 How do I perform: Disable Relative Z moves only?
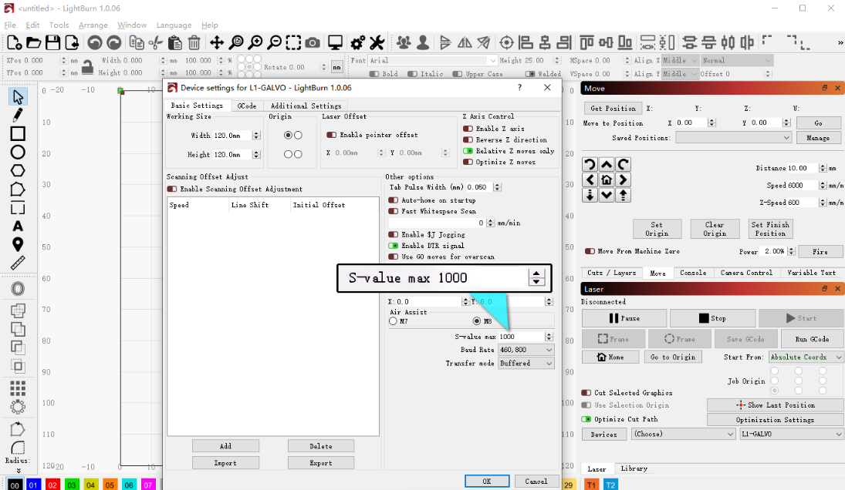click(x=468, y=151)
